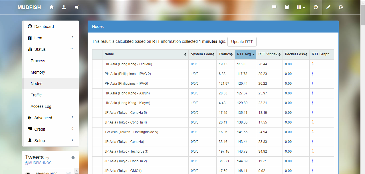Screen dimensions: 365x174
Task: Open the grid apps dropdown in navbar
Action: tap(301, 7)
